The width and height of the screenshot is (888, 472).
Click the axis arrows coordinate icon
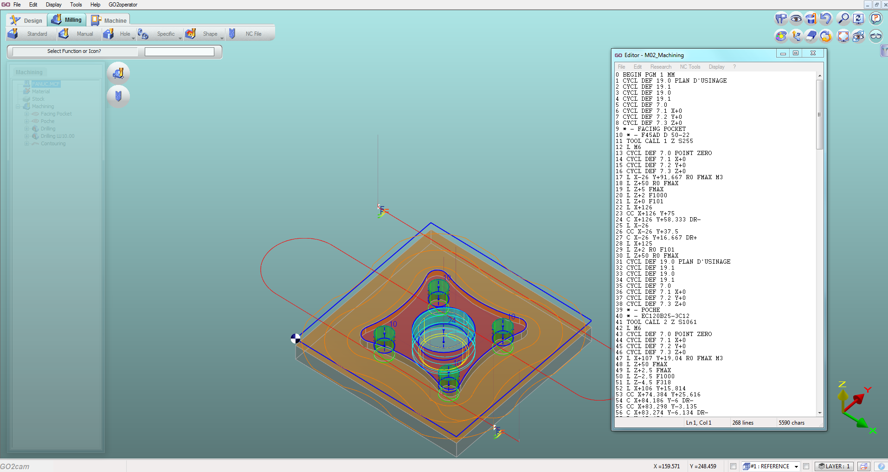tap(796, 36)
